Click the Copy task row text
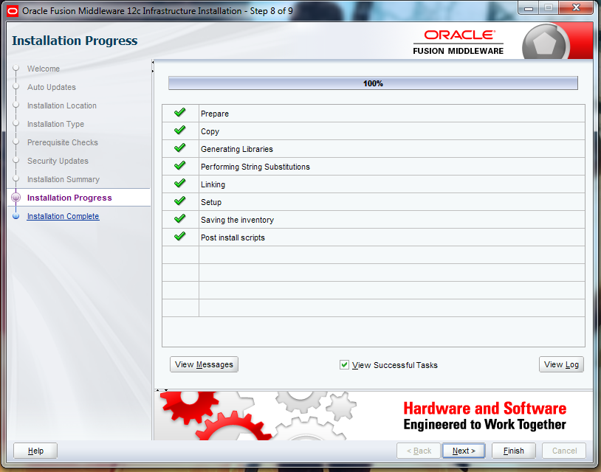601x472 pixels. click(x=210, y=131)
